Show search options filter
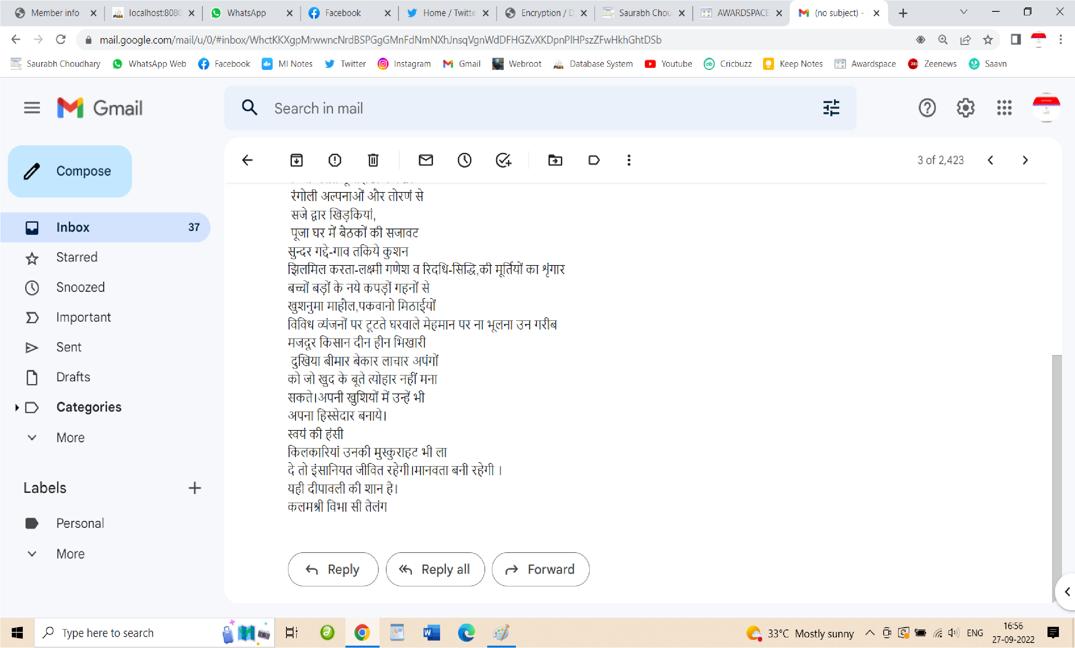Viewport: 1075px width, 648px height. point(831,108)
